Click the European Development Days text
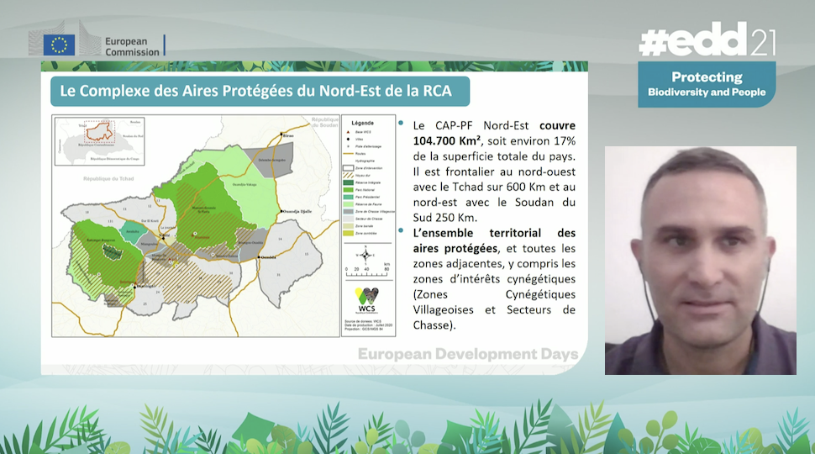The width and height of the screenshot is (815, 454). 468,354
